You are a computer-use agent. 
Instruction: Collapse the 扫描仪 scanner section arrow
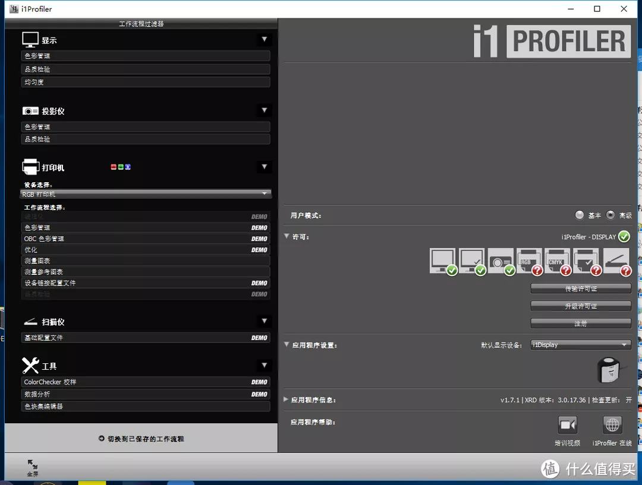coord(264,321)
